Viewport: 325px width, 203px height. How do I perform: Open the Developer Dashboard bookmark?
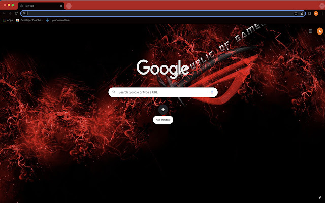tap(29, 20)
